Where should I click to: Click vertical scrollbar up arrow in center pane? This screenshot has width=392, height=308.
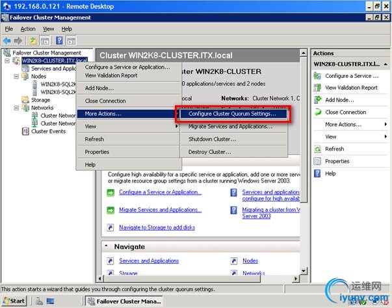tap(303, 53)
